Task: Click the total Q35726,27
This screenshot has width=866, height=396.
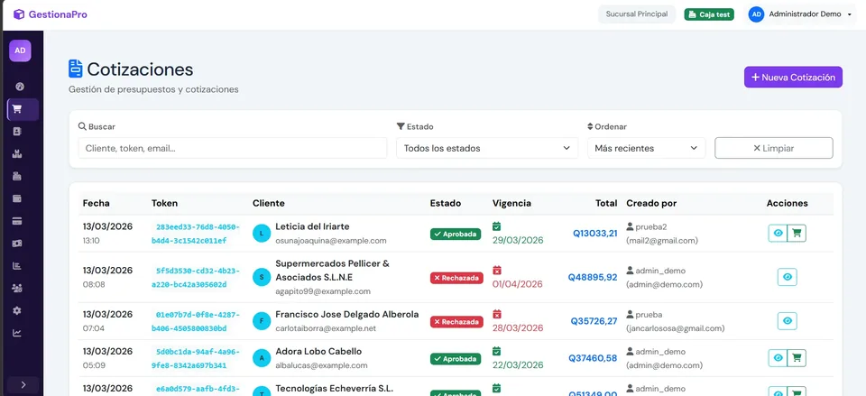Action: tap(594, 321)
